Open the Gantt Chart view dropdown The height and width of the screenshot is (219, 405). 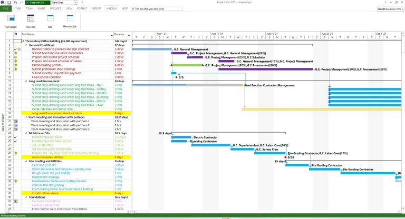coord(75,3)
